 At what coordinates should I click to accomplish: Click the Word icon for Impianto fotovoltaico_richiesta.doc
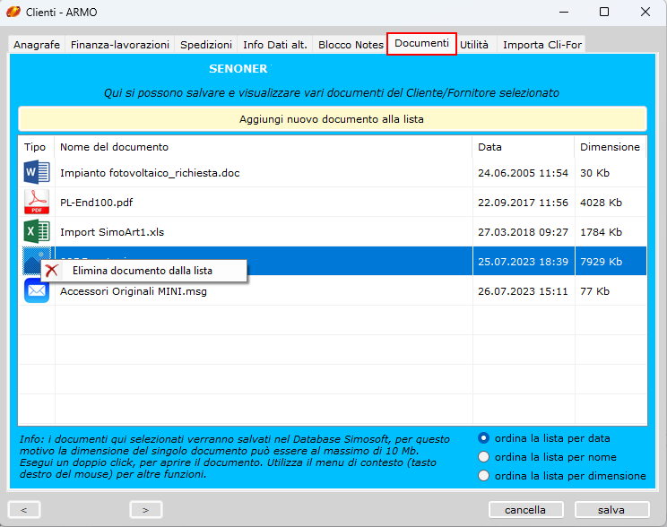[x=37, y=172]
